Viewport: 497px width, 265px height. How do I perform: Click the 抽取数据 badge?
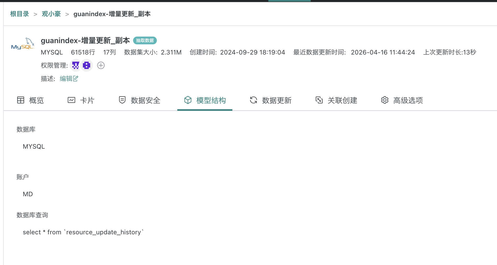point(145,40)
